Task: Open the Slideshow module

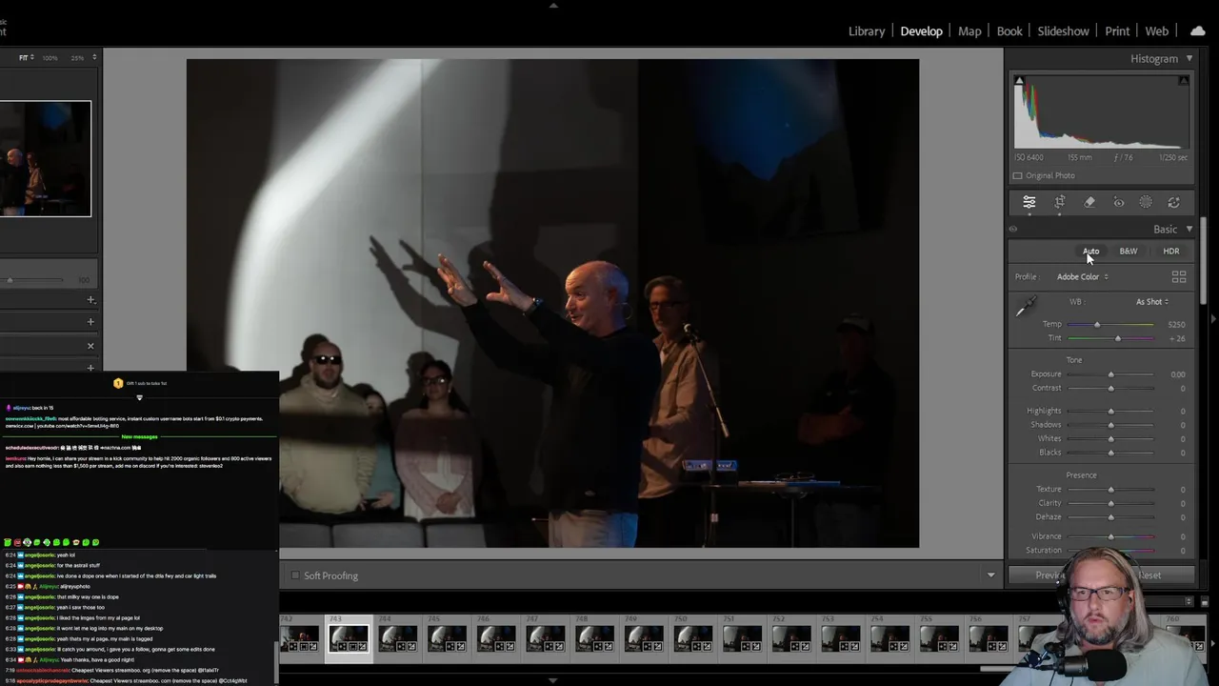Action: click(1063, 30)
